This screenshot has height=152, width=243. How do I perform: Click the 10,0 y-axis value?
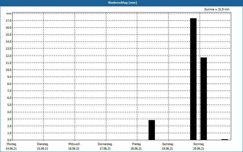[x=9, y=70]
